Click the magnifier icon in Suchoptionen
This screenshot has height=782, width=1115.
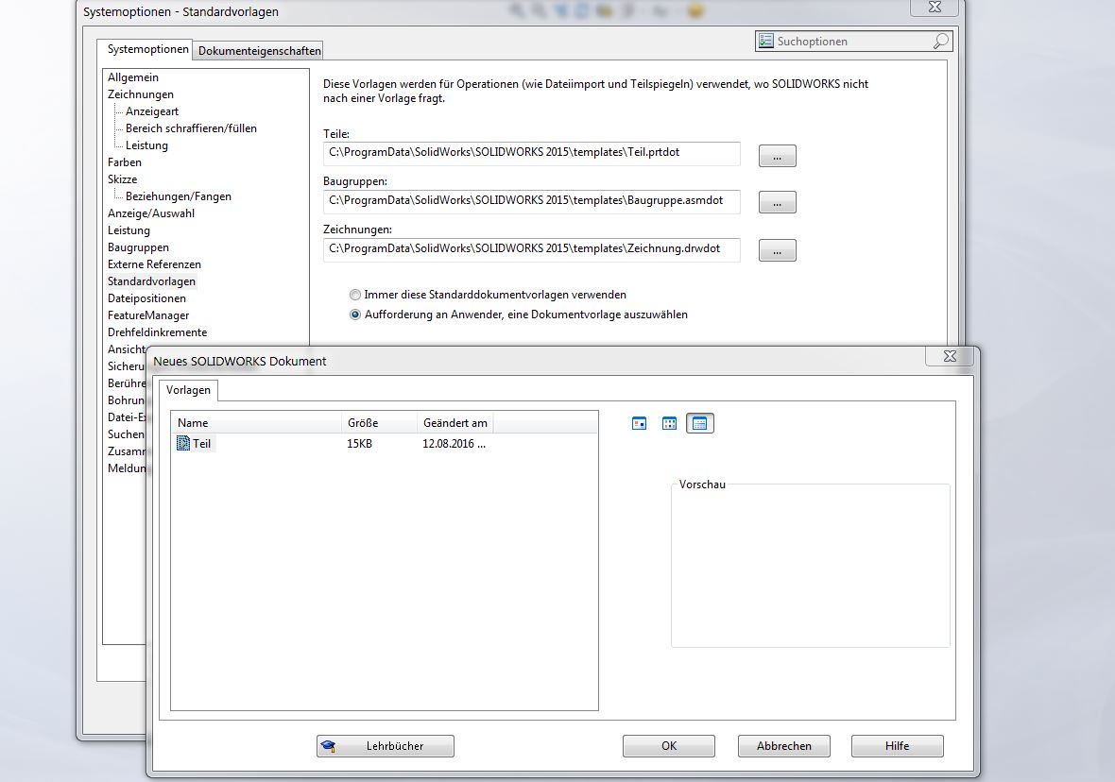[940, 42]
